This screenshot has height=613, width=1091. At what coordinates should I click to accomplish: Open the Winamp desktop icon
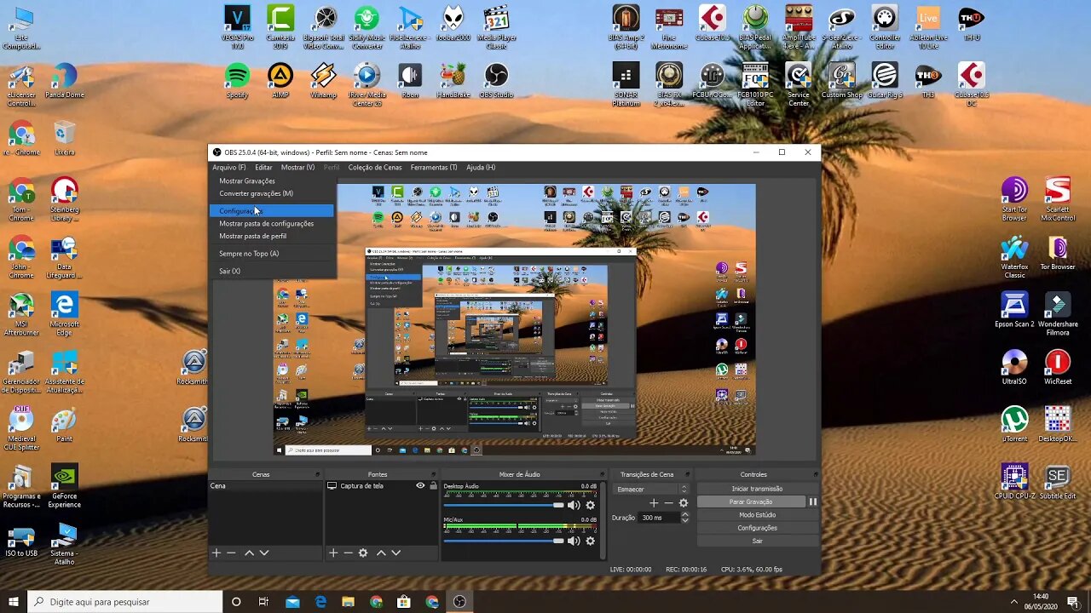pyautogui.click(x=323, y=81)
